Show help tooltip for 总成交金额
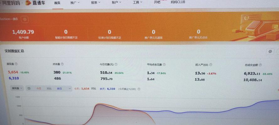The height and width of the screenshot is (125, 279). (x=260, y=65)
